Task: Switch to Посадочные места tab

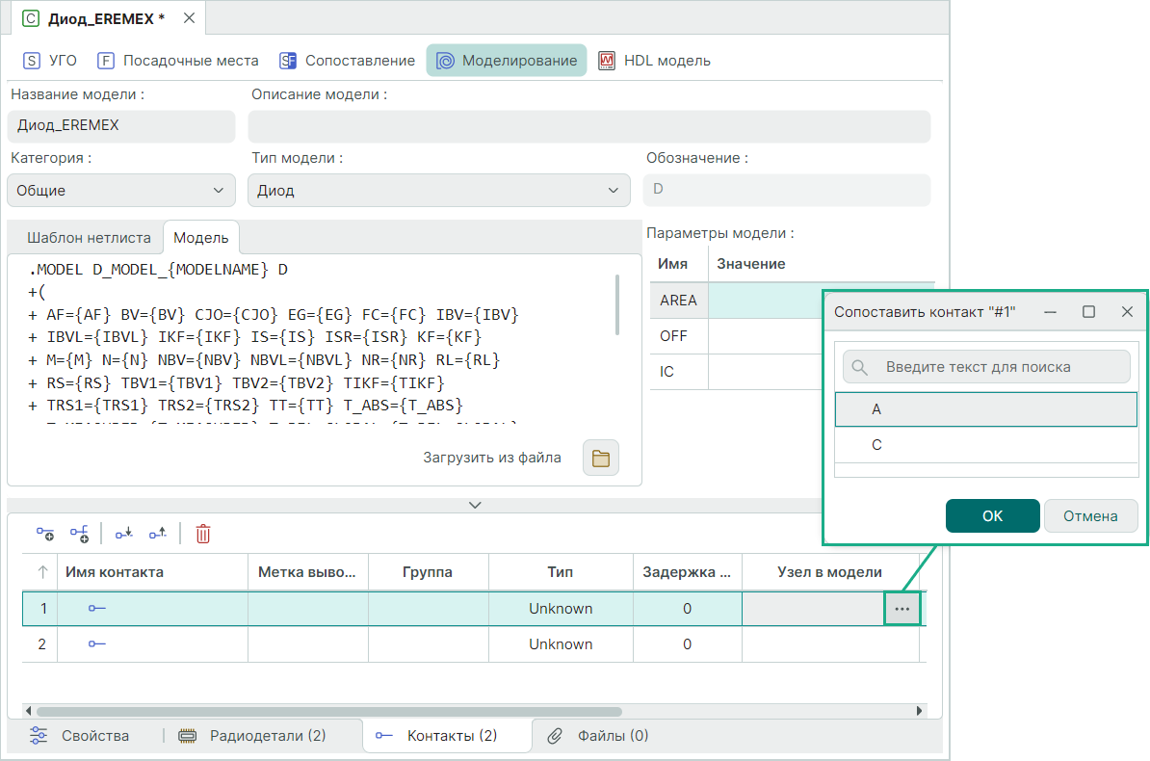Action: click(x=178, y=61)
